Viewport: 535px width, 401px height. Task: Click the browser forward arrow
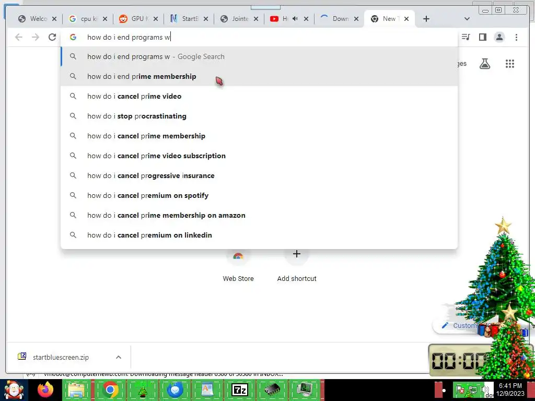click(36, 37)
